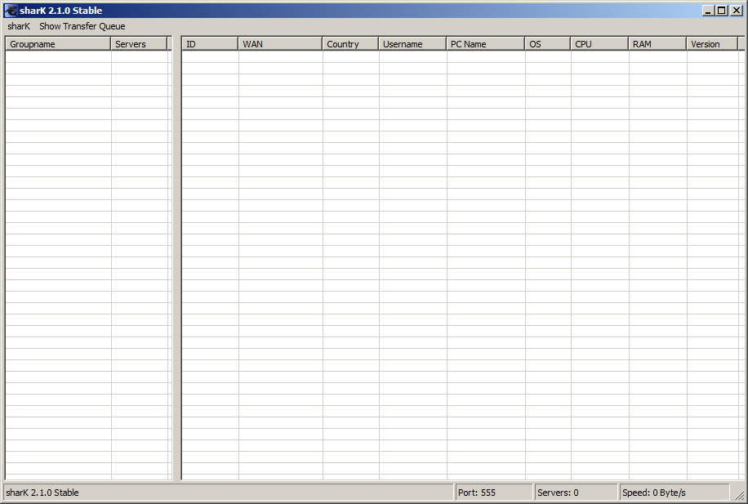Image resolution: width=748 pixels, height=504 pixels.
Task: Click the PC Name column header
Action: pos(485,44)
